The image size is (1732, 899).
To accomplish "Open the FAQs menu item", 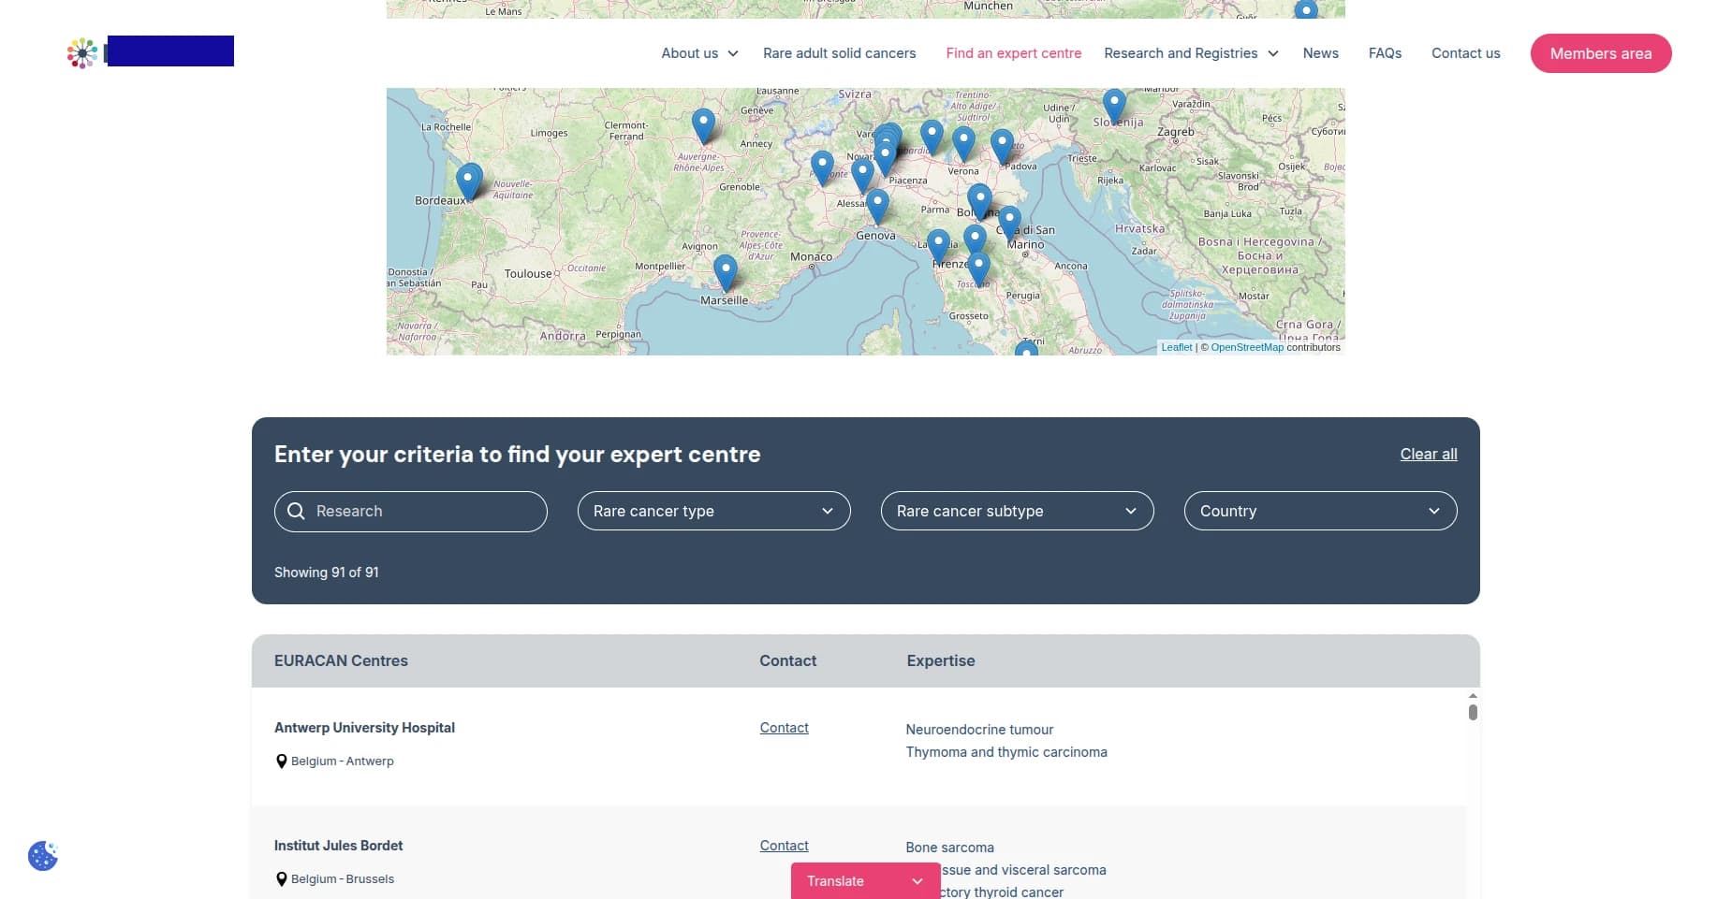I will [x=1385, y=53].
